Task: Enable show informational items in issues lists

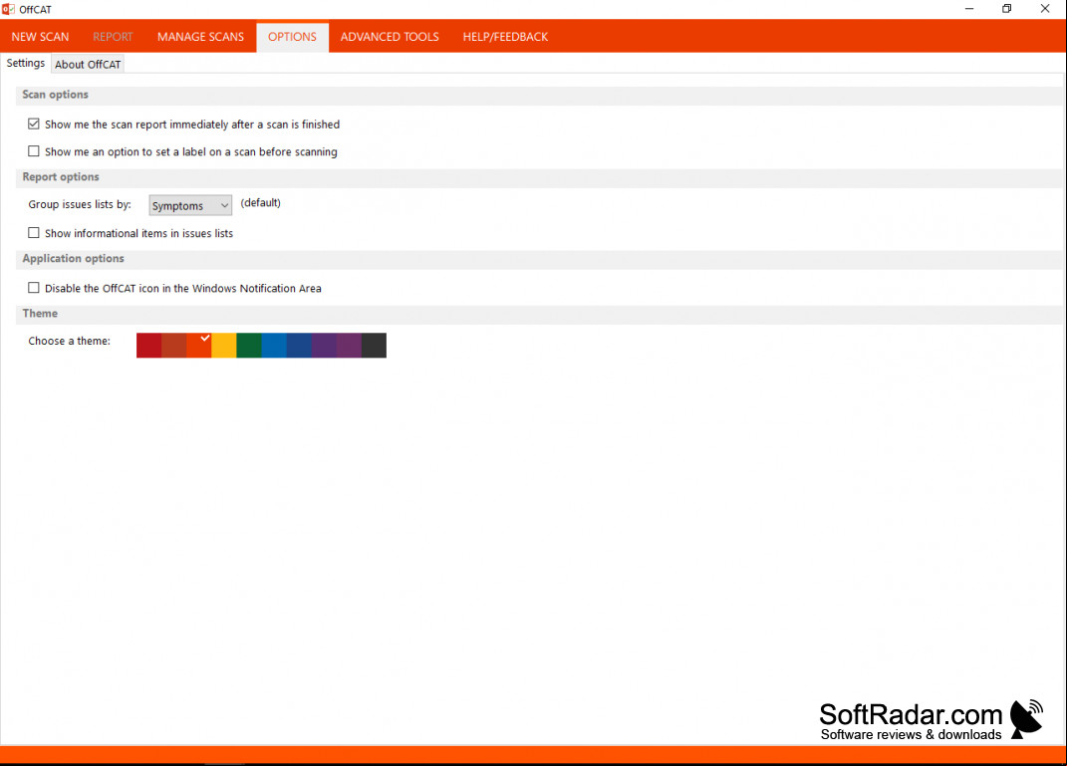Action: [x=33, y=233]
